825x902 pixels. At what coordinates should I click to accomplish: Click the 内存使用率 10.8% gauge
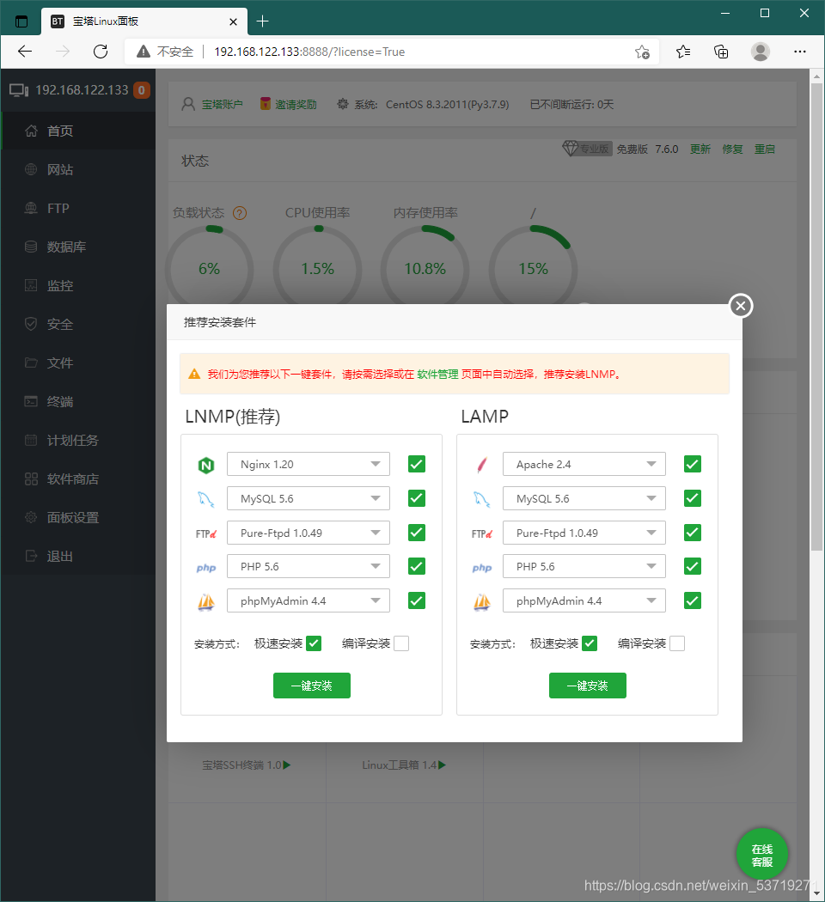(x=425, y=267)
